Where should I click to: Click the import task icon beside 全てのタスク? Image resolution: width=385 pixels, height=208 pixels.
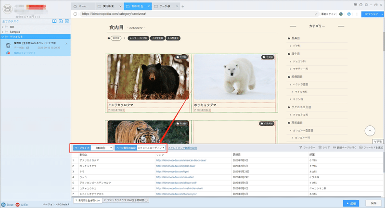[x=54, y=21]
